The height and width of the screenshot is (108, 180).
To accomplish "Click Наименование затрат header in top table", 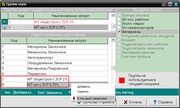I will 71,16.
